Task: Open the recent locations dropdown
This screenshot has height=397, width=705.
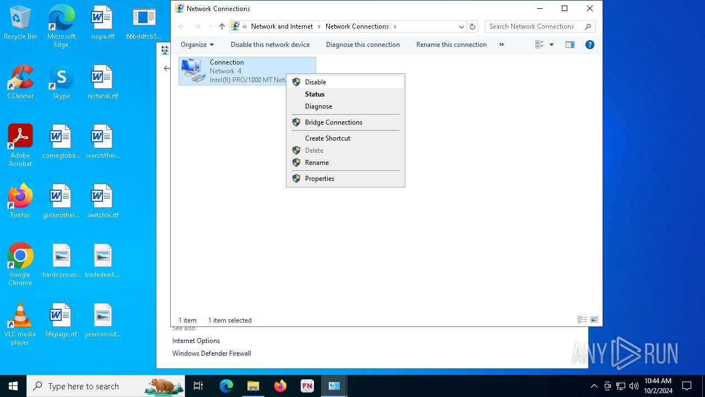Action: tap(210, 26)
